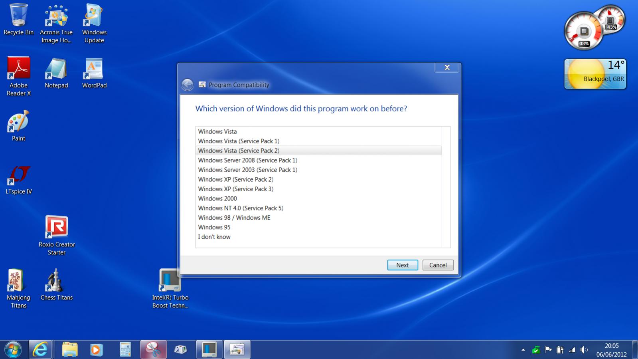Click the Show desktop strip
638x359 pixels.
coord(635,350)
